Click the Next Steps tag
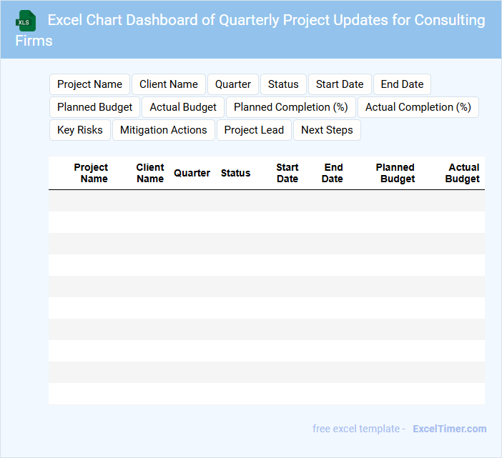502x458 pixels. pos(327,130)
